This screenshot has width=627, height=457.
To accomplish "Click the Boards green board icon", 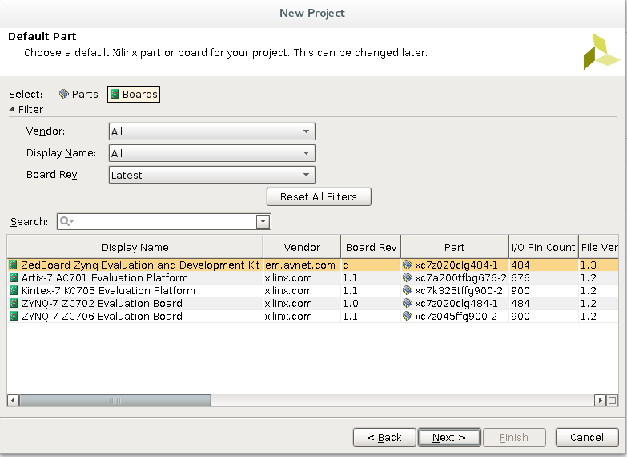I will 115,94.
